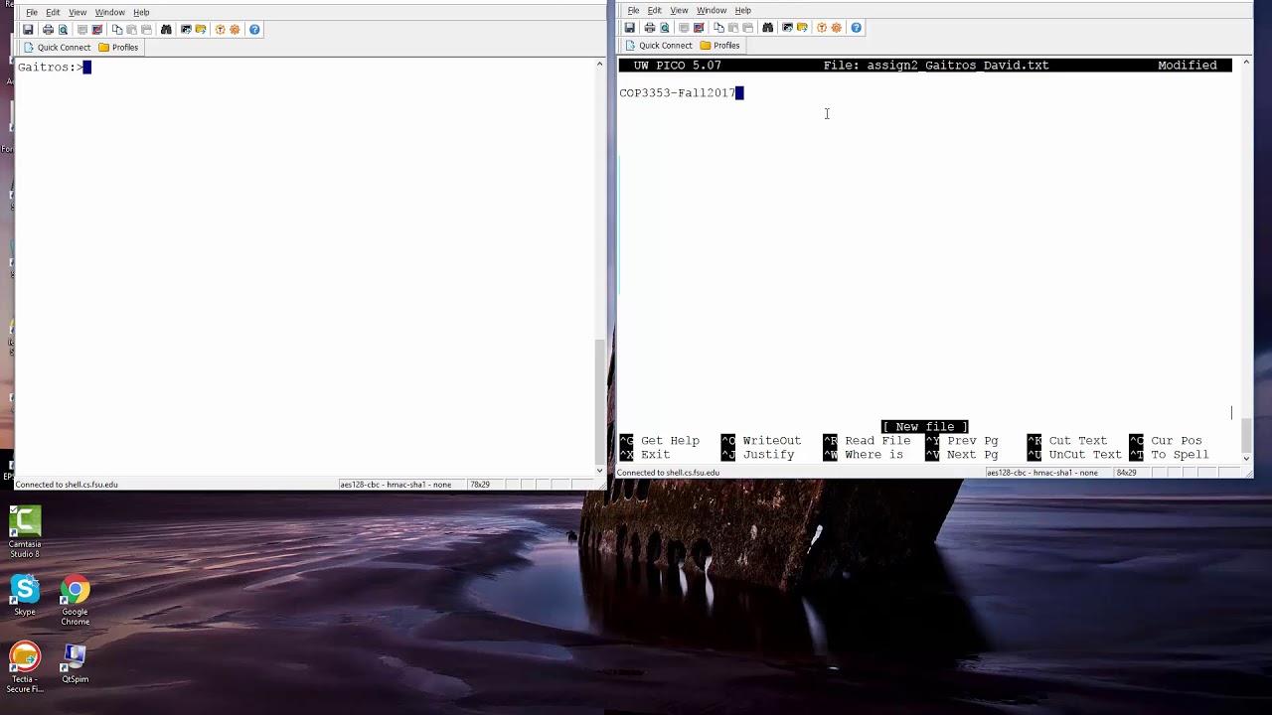Click the Modified indicator in PICO header

point(1188,66)
